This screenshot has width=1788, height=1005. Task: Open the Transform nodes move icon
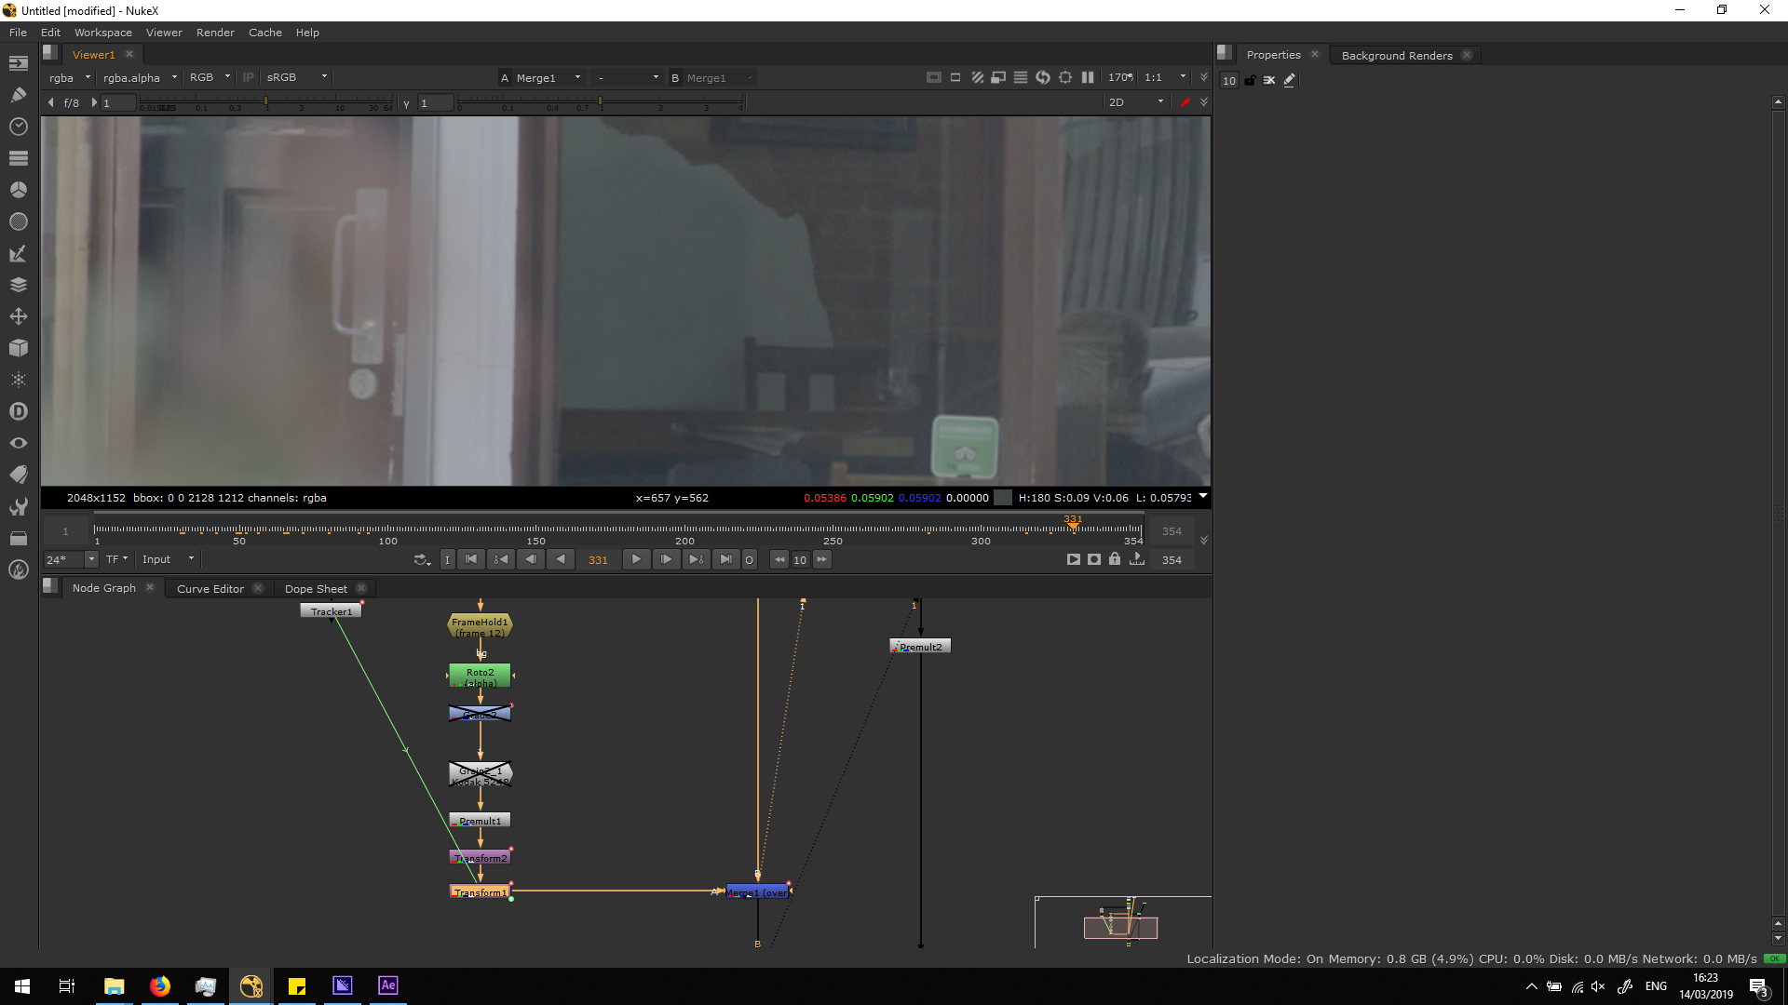coord(18,316)
